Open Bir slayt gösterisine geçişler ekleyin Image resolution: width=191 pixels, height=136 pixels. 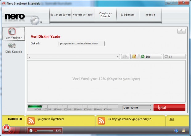[x=129, y=119]
